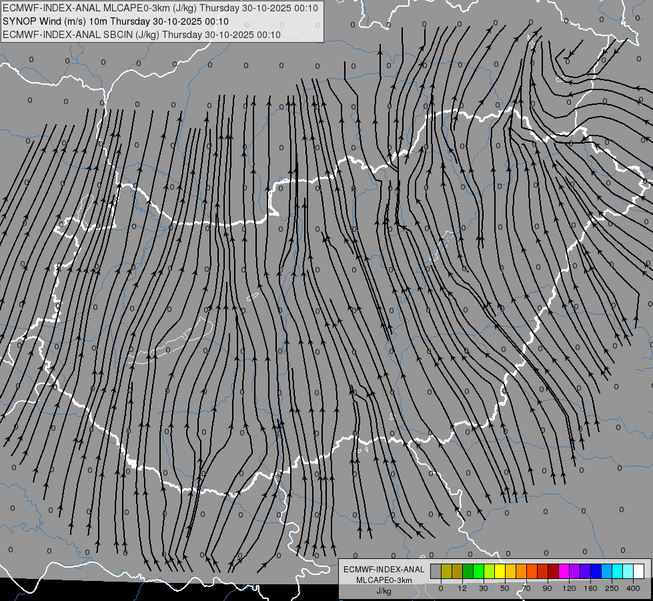Pick the gray swatch starting the color bar
This screenshot has height=601, width=653.
(x=436, y=571)
